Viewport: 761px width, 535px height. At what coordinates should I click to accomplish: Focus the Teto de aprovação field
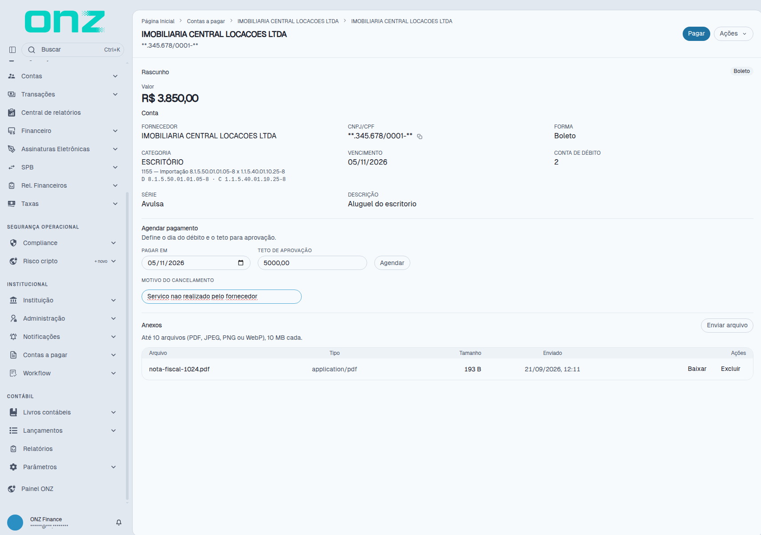click(312, 263)
